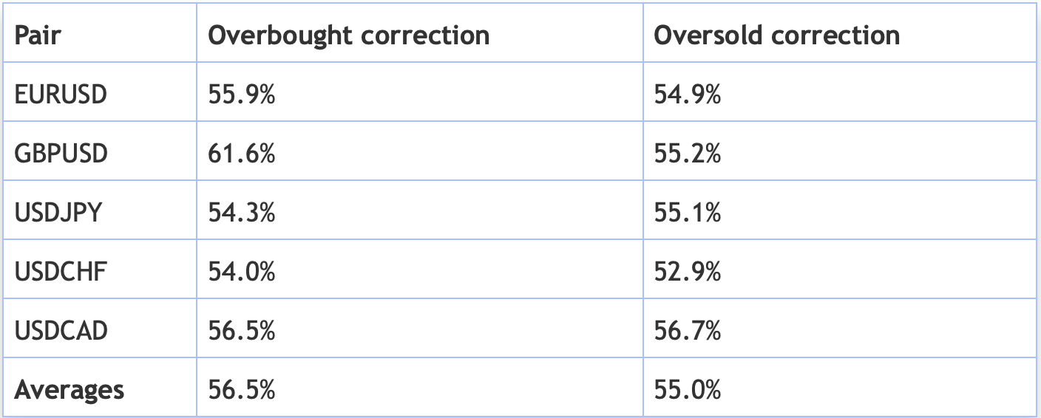
Task: Select the Oversold correction column header
Action: pos(777,35)
